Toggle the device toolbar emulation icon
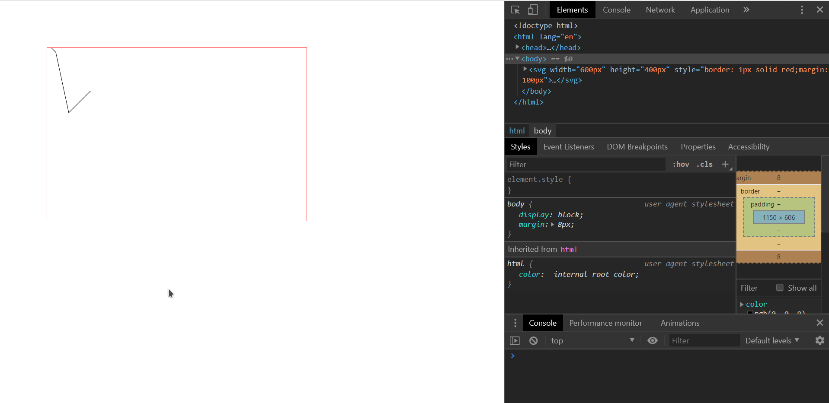829x403 pixels. (533, 10)
